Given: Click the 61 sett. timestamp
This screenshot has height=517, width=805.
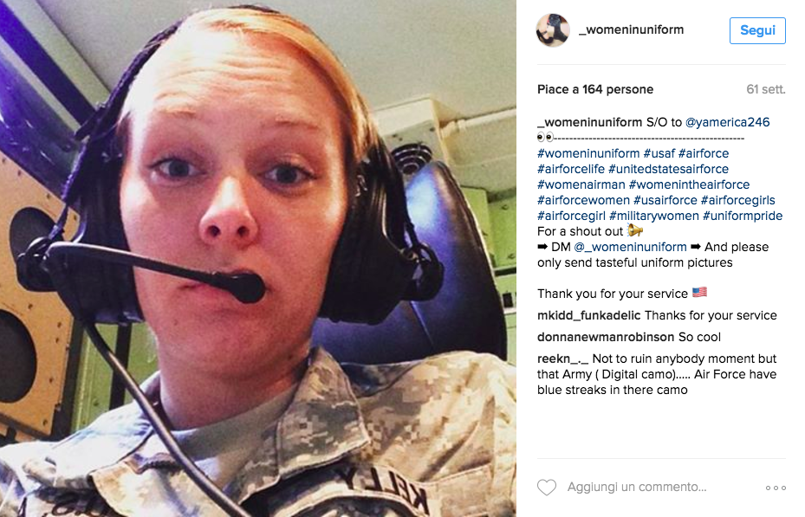Looking at the screenshot, I should (x=765, y=89).
